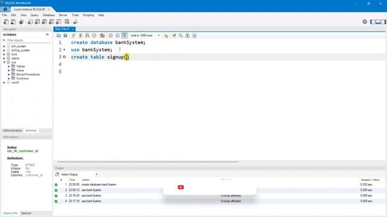Expand the sakila schema
Image resolution: width=387 pixels, height=217 pixels.
pyautogui.click(x=4, y=58)
